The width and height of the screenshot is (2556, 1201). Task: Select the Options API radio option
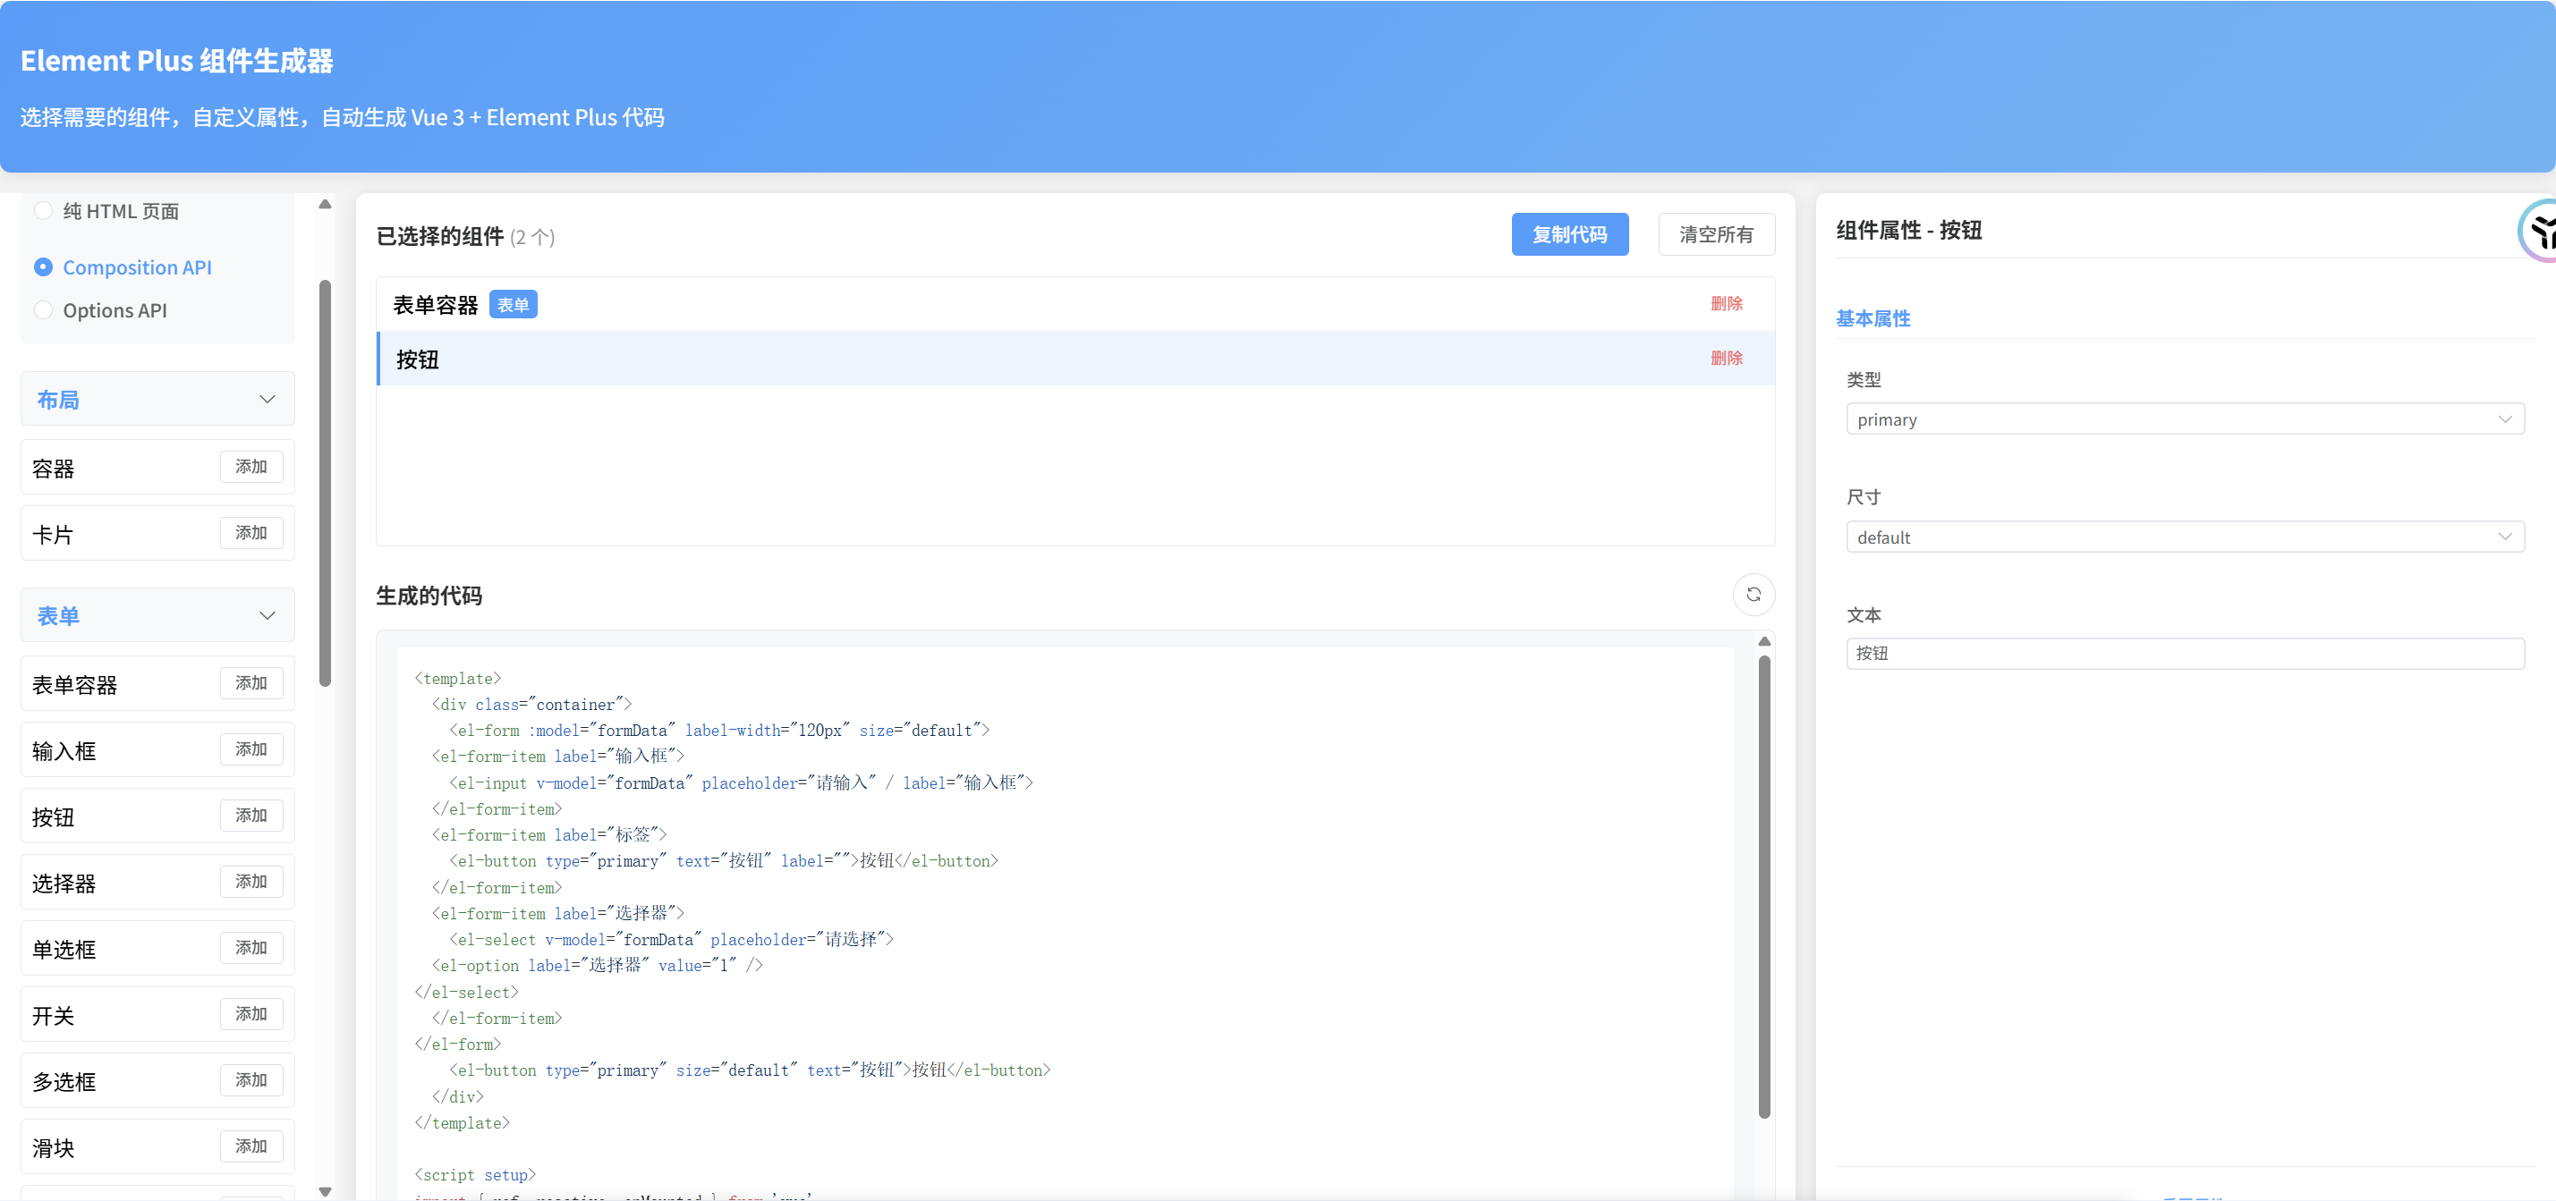pos(100,310)
